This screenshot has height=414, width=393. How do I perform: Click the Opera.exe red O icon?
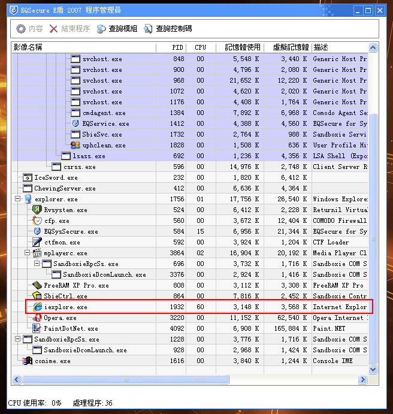click(x=37, y=318)
